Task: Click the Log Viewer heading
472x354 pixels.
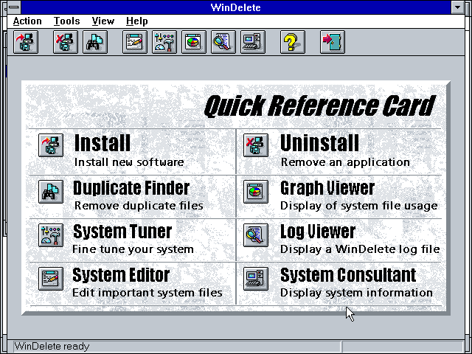Action: tap(318, 232)
